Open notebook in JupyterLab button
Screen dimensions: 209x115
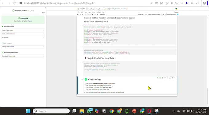pos(141,14)
